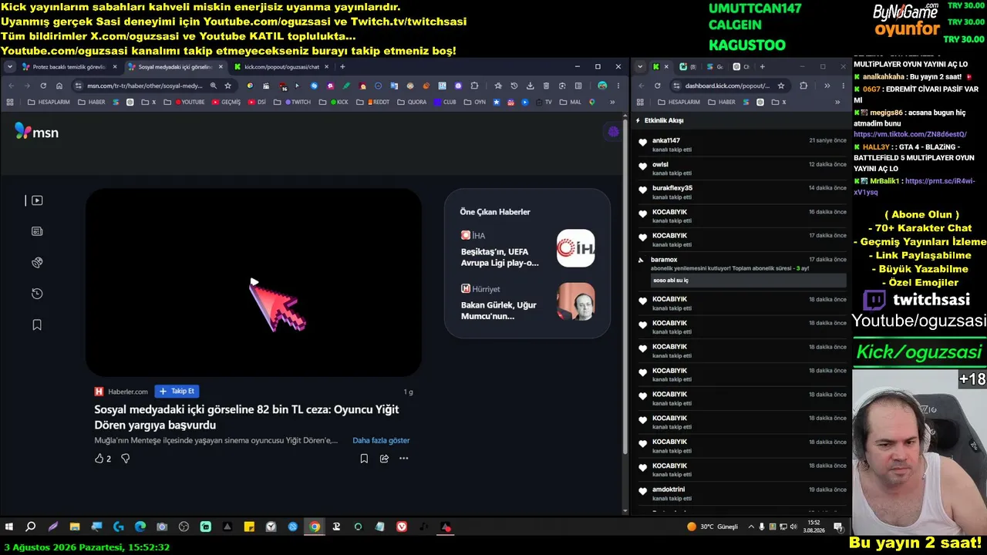Show hidden system tray icons
This screenshot has width=987, height=555.
(750, 527)
